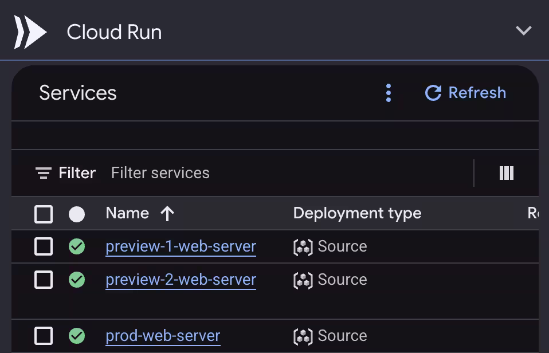
Task: Open the preview-2-web-server service link
Action: point(181,280)
